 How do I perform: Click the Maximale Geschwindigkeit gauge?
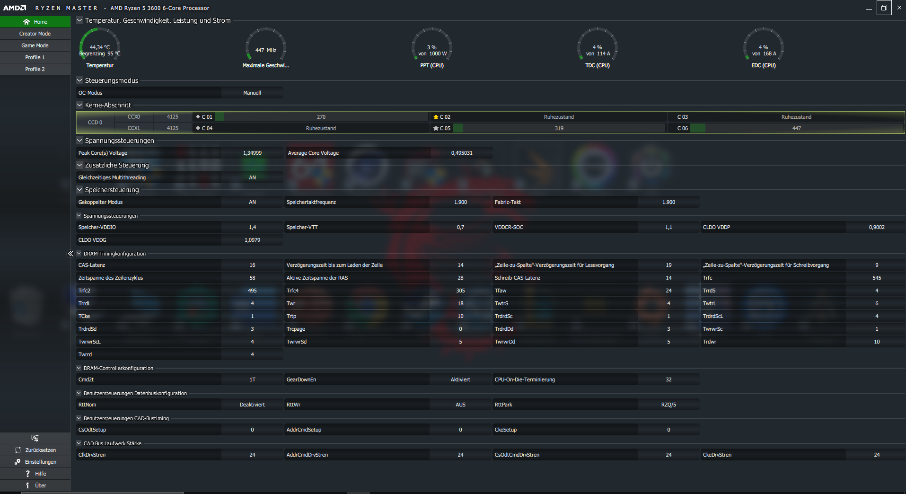tap(266, 48)
